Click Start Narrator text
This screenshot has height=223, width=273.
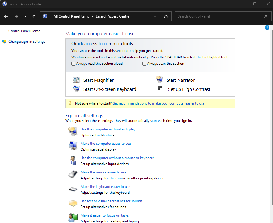tap(181, 80)
